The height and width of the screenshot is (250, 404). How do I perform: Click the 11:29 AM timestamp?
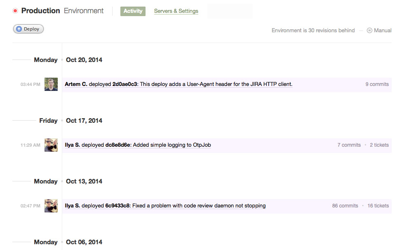coord(31,145)
